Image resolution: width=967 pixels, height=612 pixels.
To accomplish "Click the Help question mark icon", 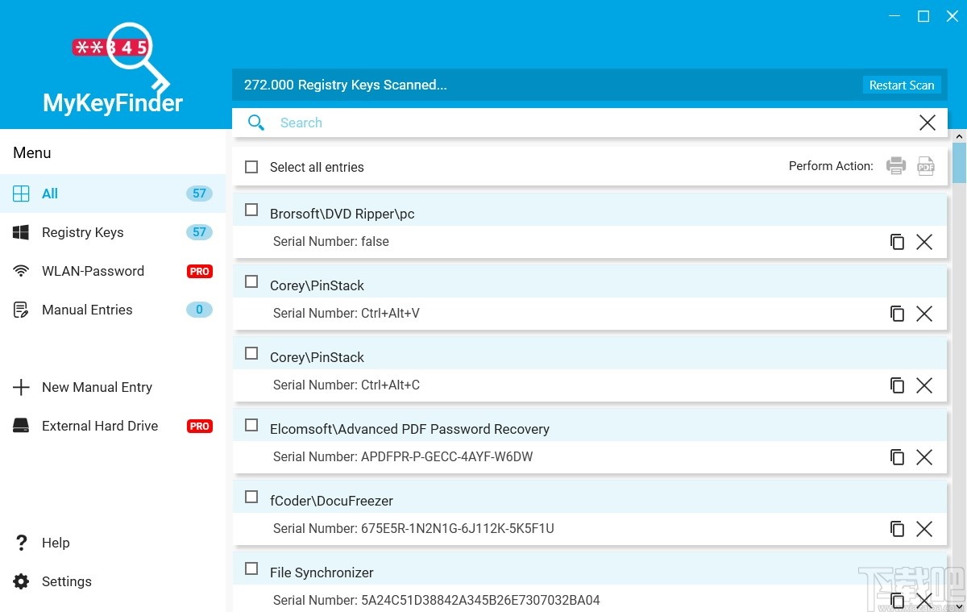I will pyautogui.click(x=22, y=543).
